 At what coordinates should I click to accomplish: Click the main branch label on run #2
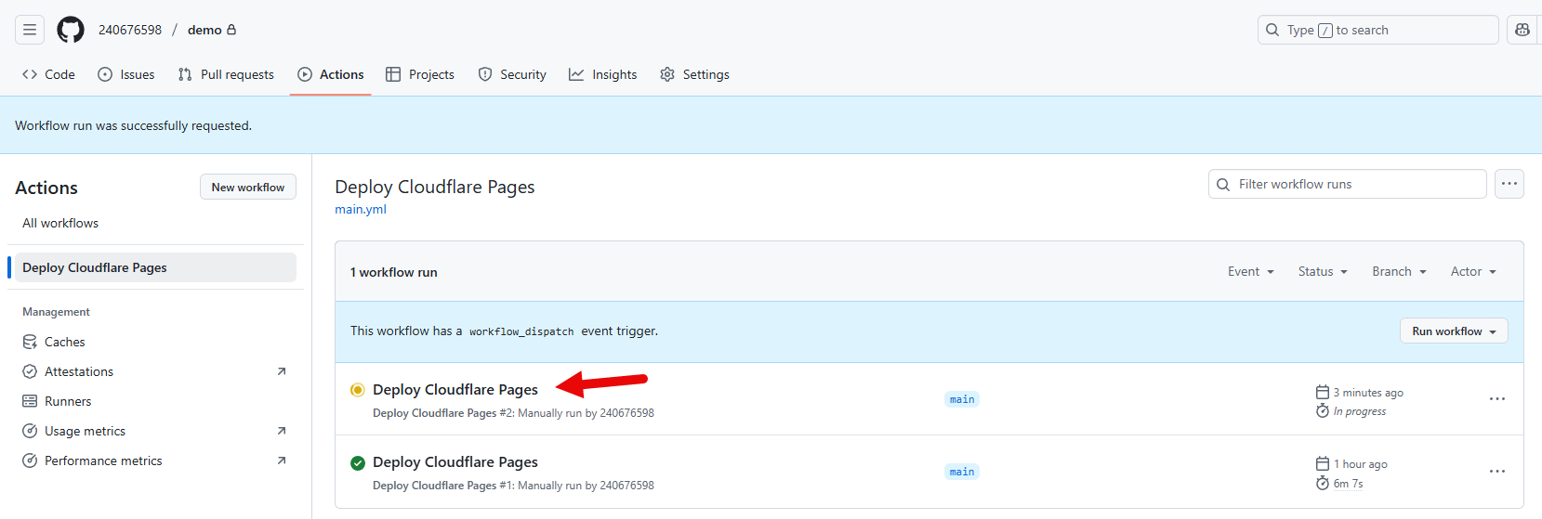click(x=962, y=399)
